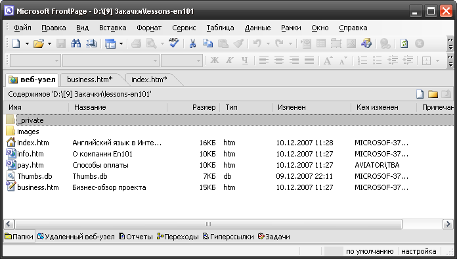The height and width of the screenshot is (259, 457).
Task: Toggle align right
Action: [x=294, y=60]
